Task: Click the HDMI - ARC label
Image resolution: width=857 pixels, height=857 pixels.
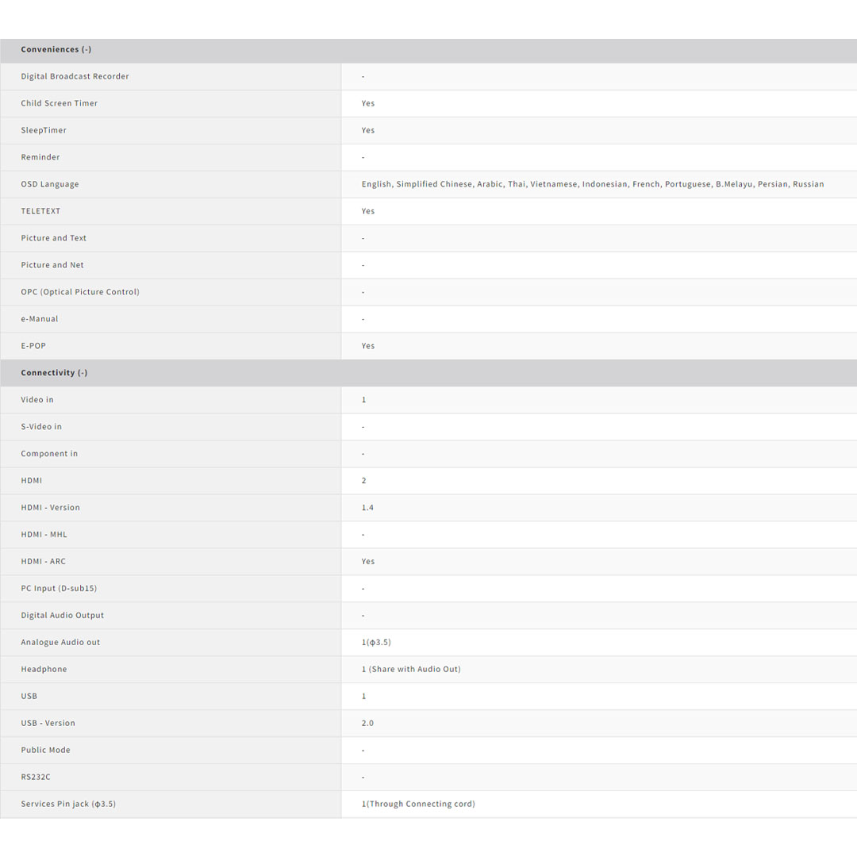Action: coord(44,562)
